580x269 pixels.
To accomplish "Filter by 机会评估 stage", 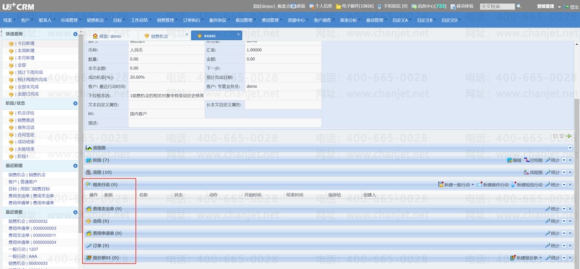I will click(x=25, y=113).
